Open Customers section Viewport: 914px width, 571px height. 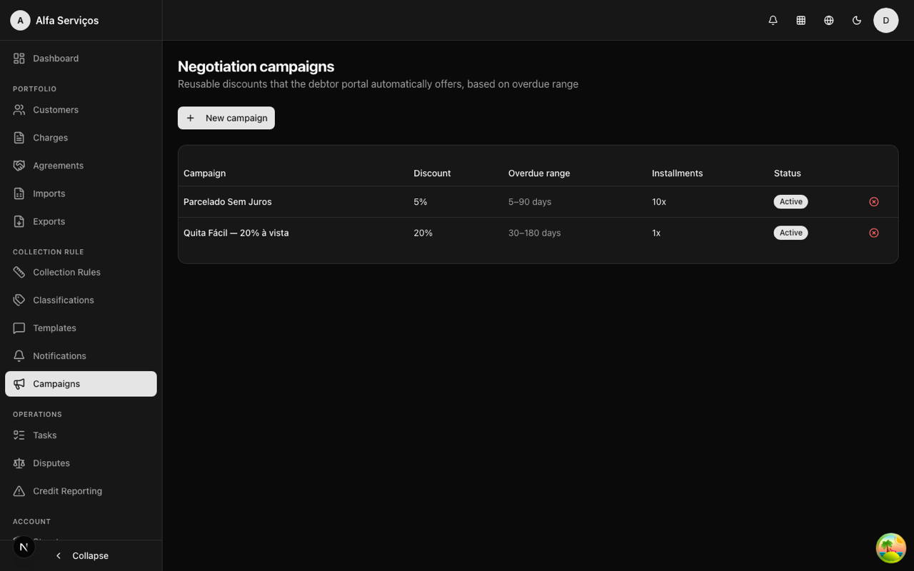point(81,110)
